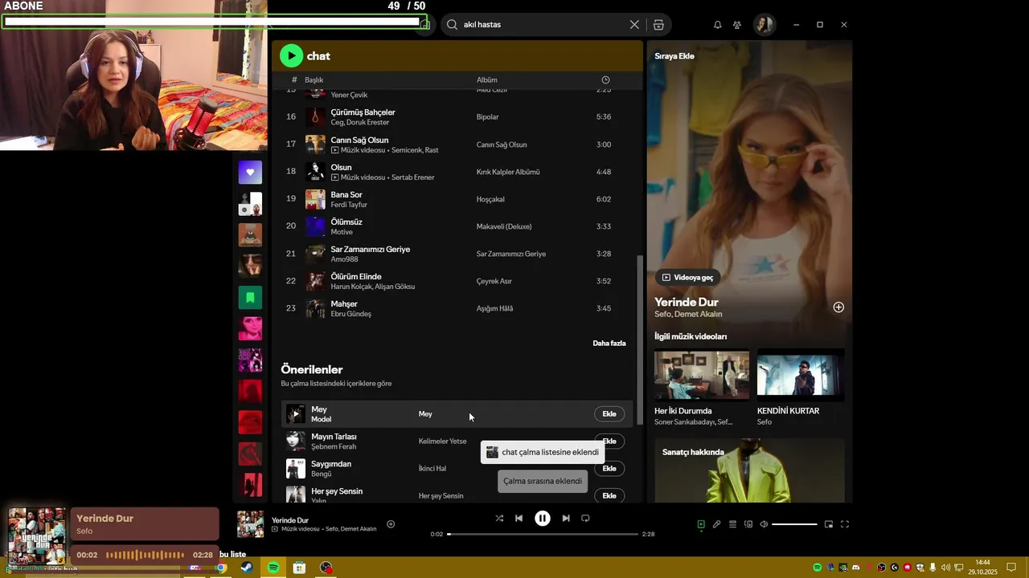
Task: Add Saygımdan to playlist with Ekle
Action: coord(609,469)
